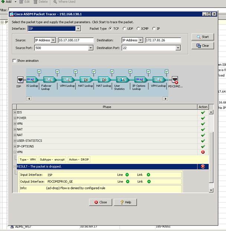This screenshot has height=231, width=226.
Task: Open the Destination Port dropdown
Action: point(178,48)
